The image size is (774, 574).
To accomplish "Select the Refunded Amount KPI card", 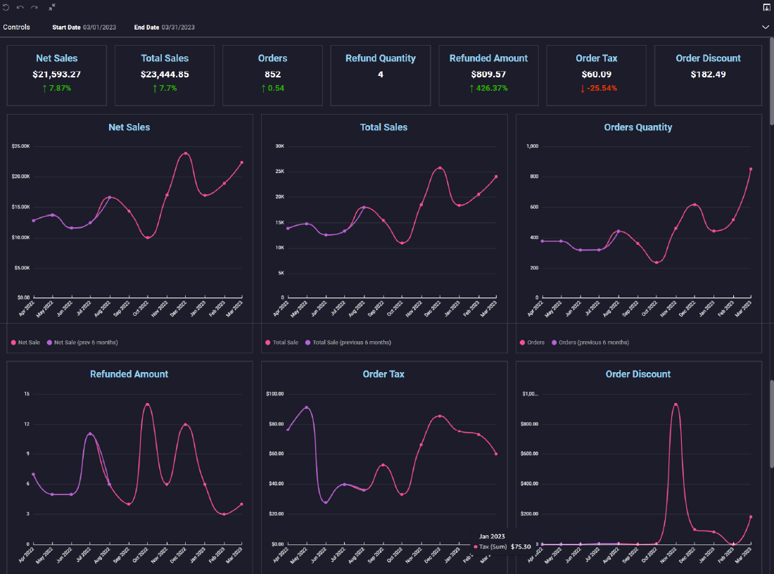I will tap(488, 74).
